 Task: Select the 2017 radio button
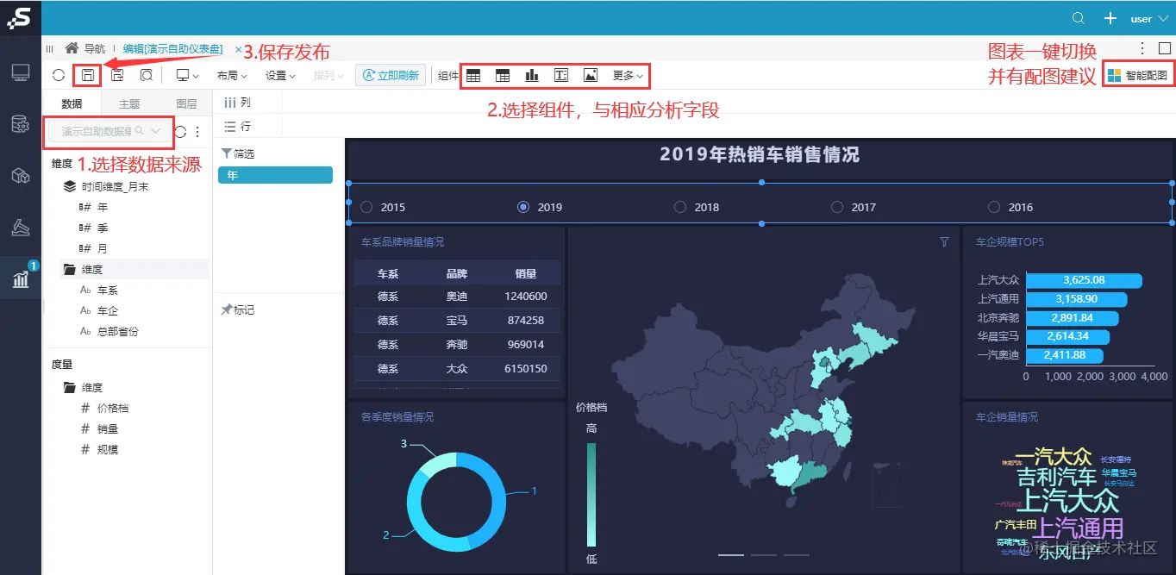836,206
